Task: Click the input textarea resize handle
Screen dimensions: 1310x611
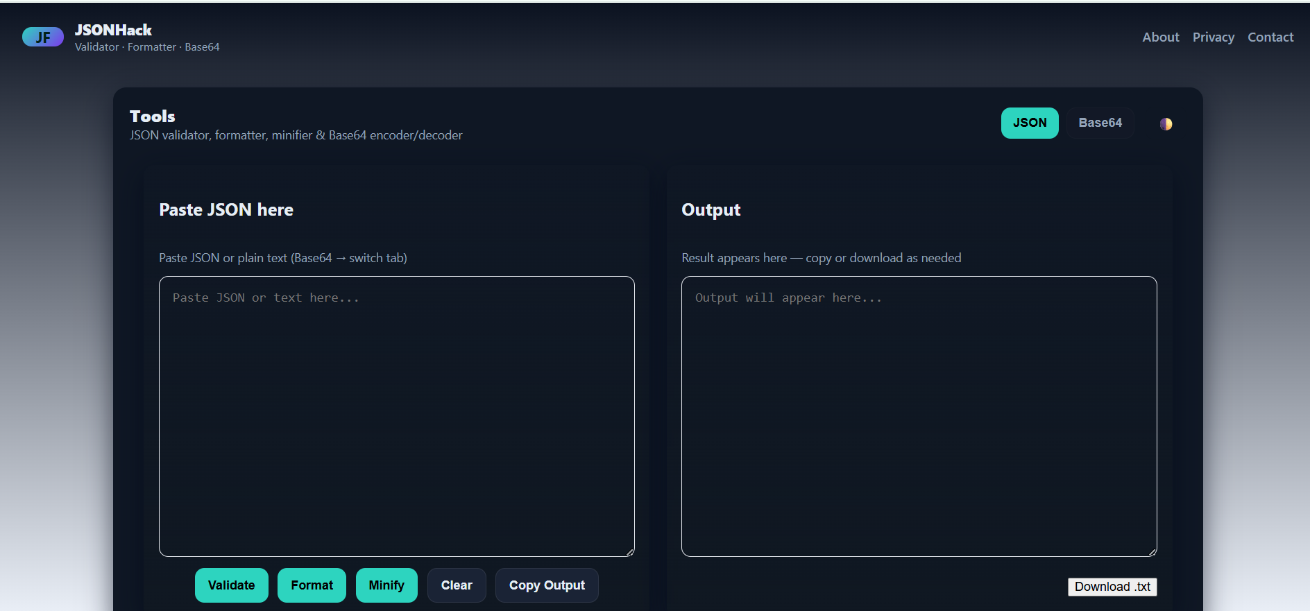Action: (x=629, y=552)
